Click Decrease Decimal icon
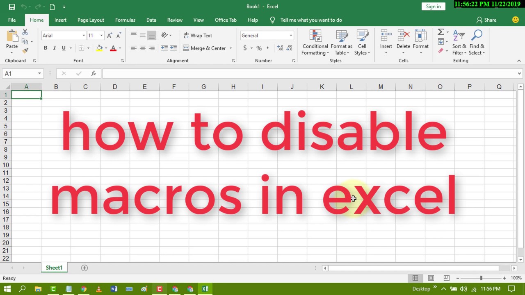 289,48
